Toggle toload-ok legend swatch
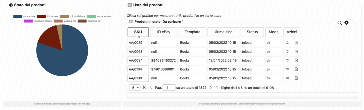 [41, 16]
